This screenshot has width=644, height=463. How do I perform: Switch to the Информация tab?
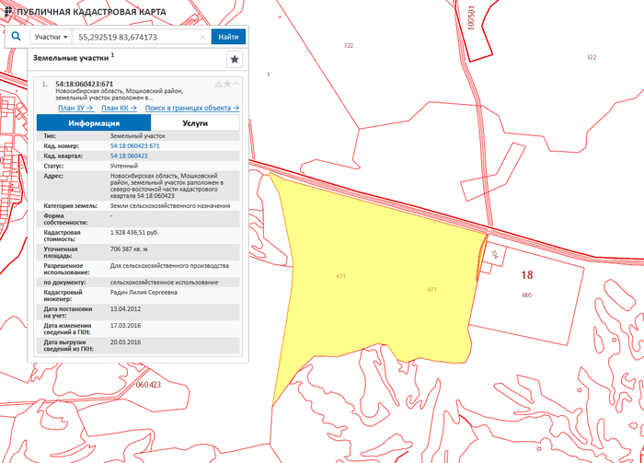[93, 122]
